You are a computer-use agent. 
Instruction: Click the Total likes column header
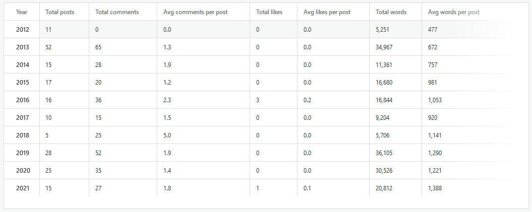[x=269, y=12]
